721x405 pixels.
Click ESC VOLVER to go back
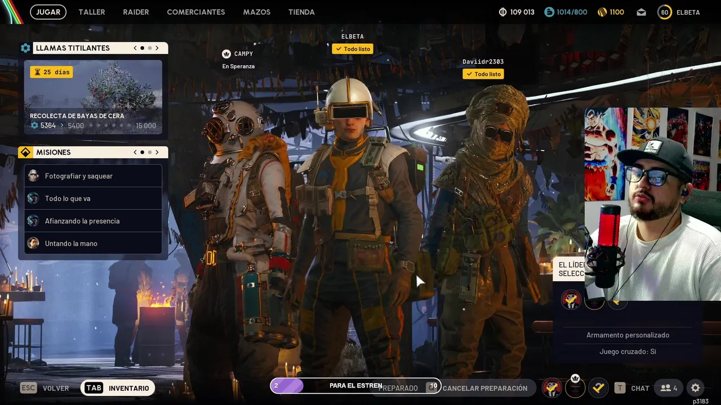[x=44, y=388]
